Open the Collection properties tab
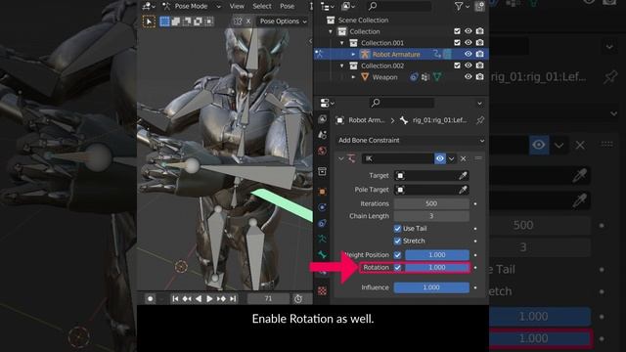The height and width of the screenshot is (352, 626). point(322,171)
